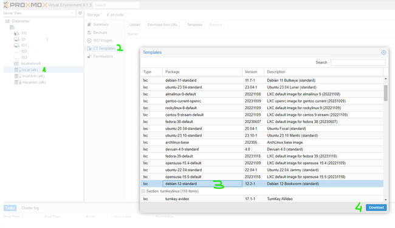Click the Download from URL button
The width and height of the screenshot is (395, 228).
click(x=162, y=25)
